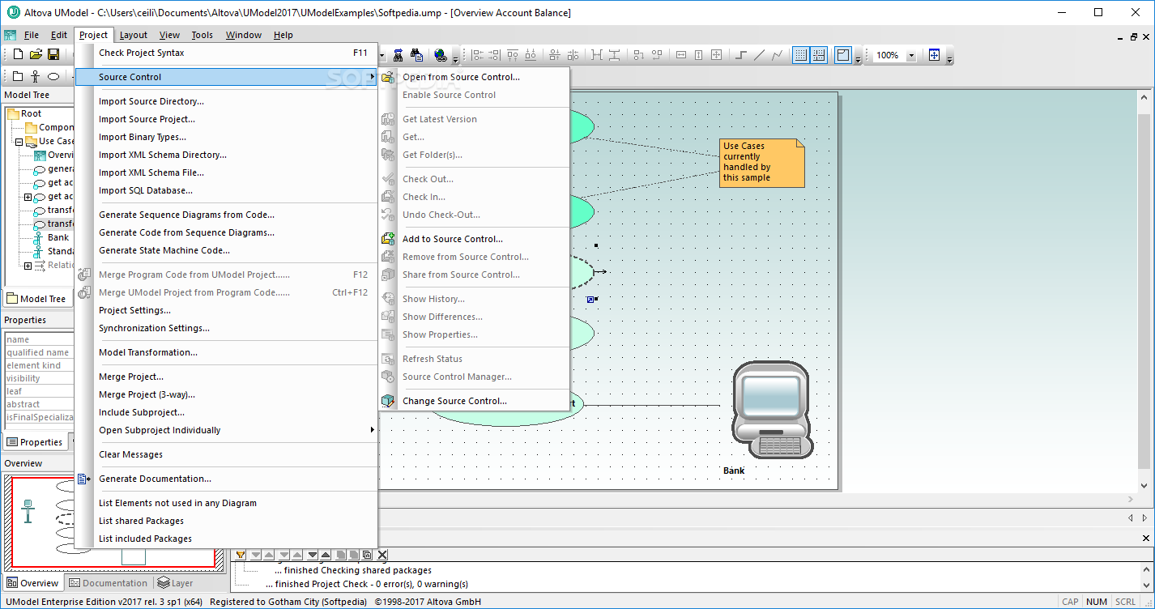Click toolbar options arrow after globe icon
This screenshot has width=1155, height=609.
click(x=455, y=58)
